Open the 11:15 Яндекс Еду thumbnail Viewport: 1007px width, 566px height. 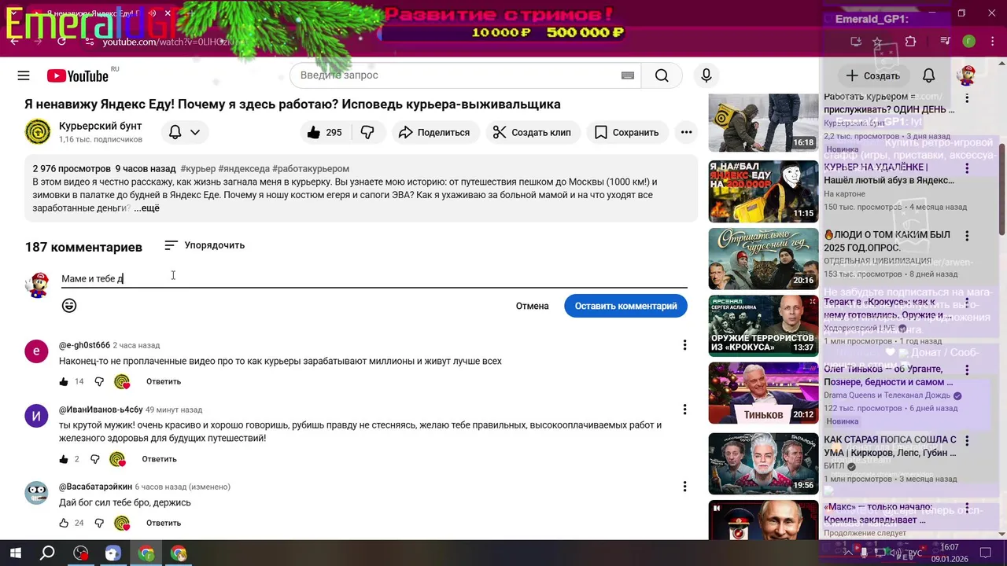tap(763, 191)
